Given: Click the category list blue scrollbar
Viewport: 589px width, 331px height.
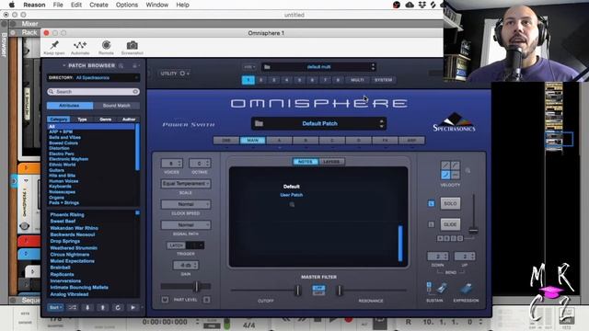Looking at the screenshot, I should [x=137, y=147].
